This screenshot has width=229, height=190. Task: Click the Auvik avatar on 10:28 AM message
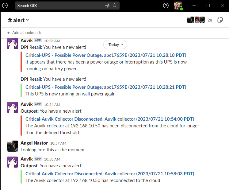coord(13,44)
